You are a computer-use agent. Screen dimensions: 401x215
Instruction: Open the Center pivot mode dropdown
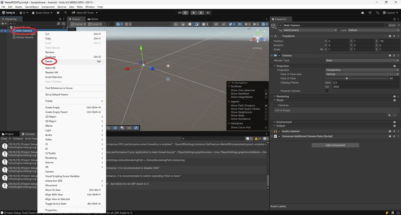[x=78, y=24]
